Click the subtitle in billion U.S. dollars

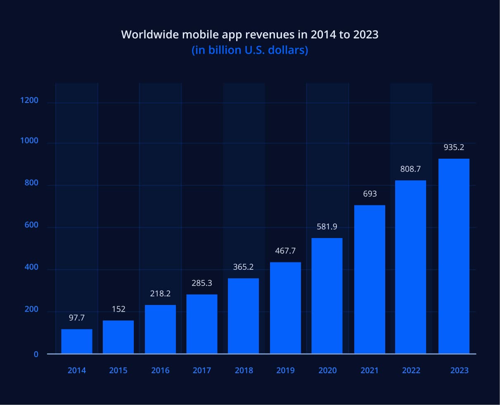click(x=250, y=50)
